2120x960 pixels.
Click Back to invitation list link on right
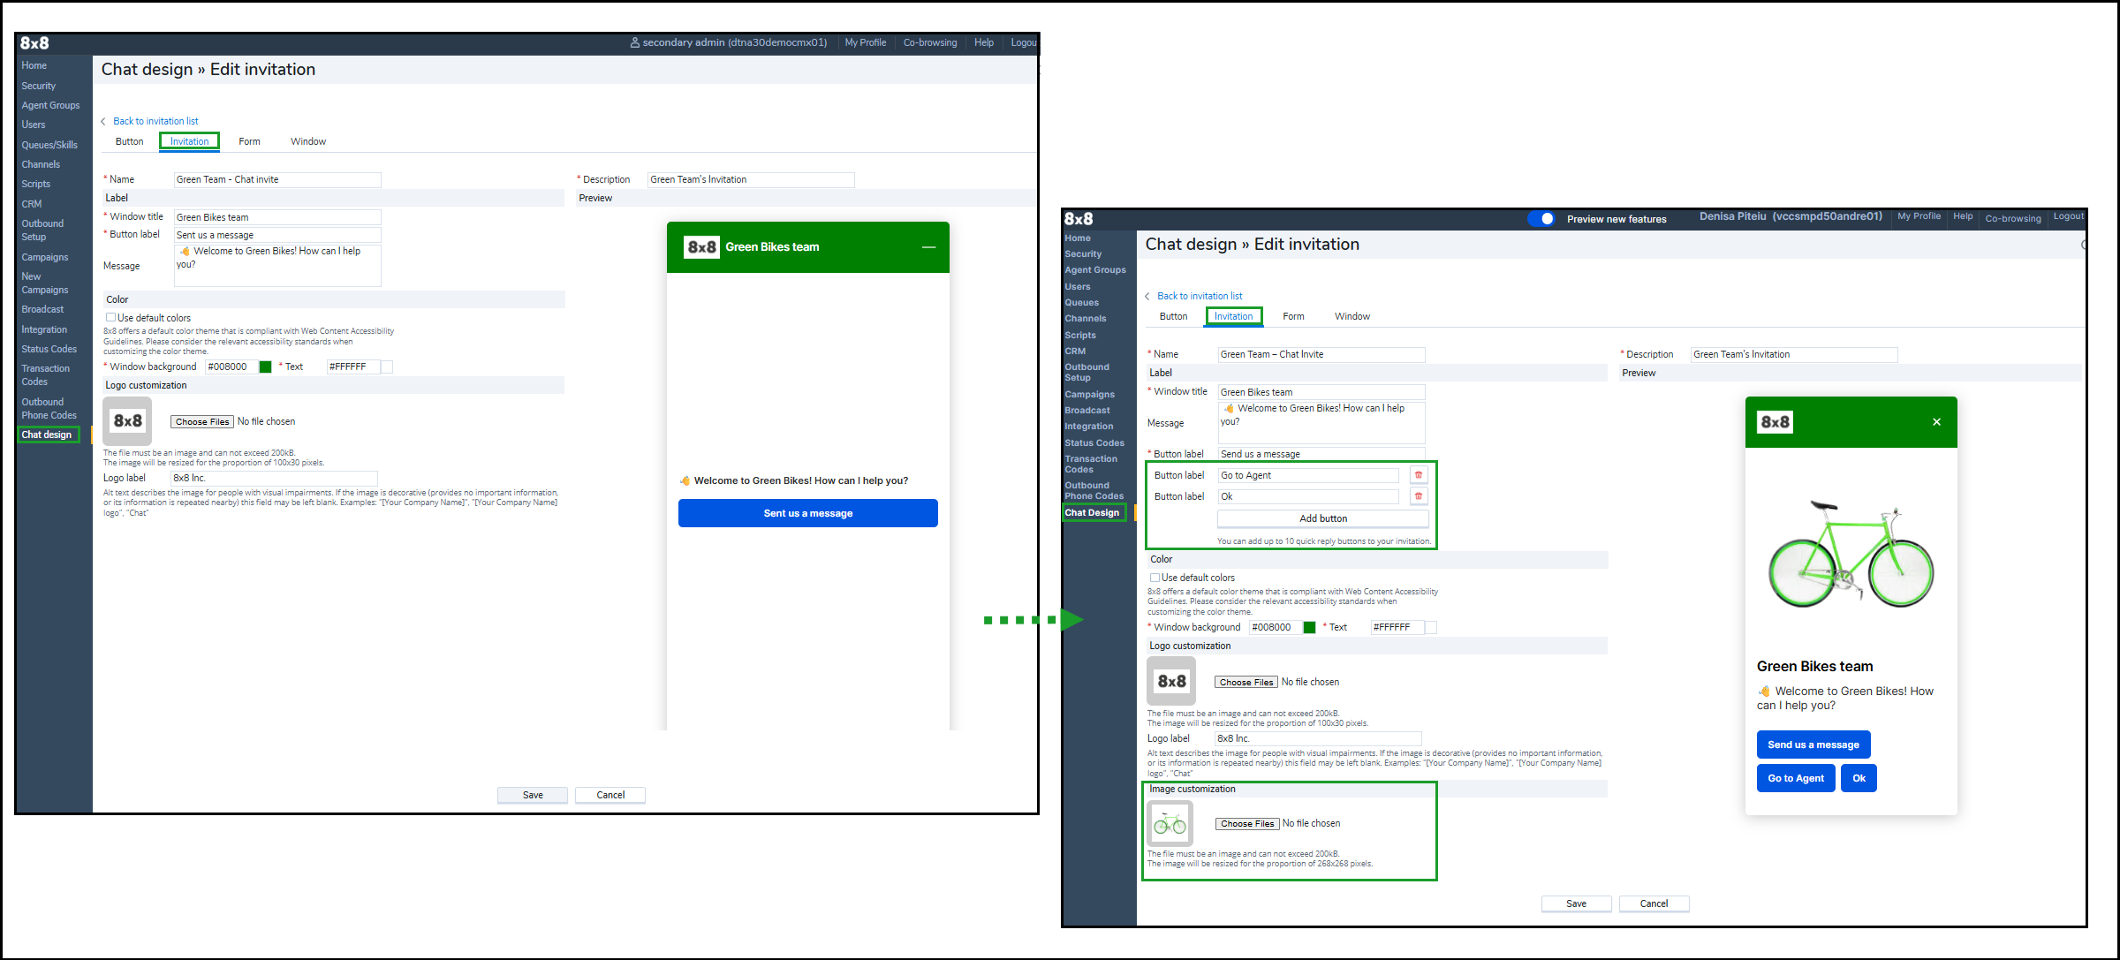pyautogui.click(x=1199, y=296)
